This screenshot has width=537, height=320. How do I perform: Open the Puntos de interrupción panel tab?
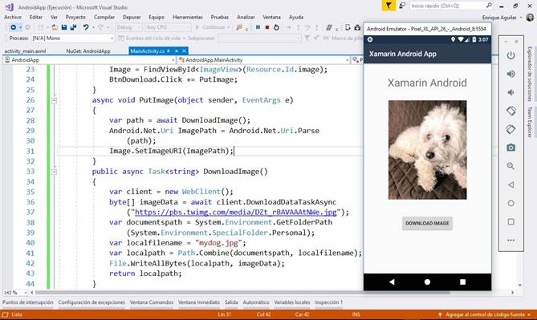(28, 302)
